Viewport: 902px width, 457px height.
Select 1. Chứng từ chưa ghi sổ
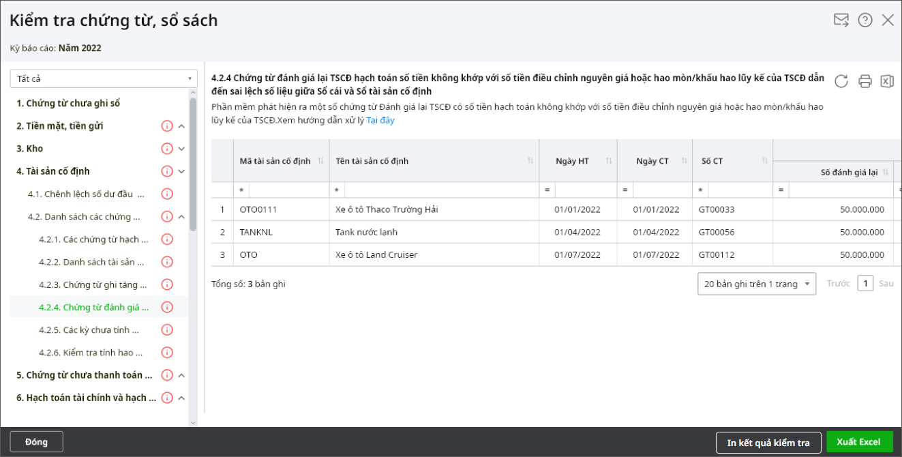(68, 104)
